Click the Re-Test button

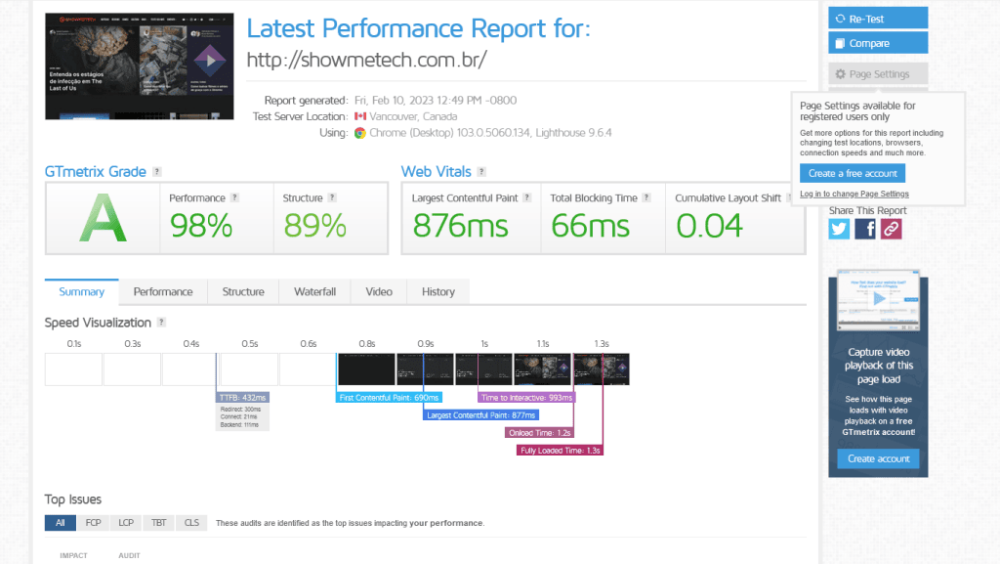click(877, 19)
